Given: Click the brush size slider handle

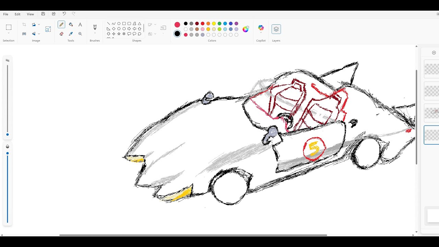Looking at the screenshot, I should pyautogui.click(x=8, y=134).
